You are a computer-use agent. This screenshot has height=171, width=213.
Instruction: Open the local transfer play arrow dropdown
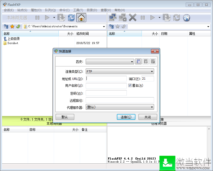[x=54, y=18]
